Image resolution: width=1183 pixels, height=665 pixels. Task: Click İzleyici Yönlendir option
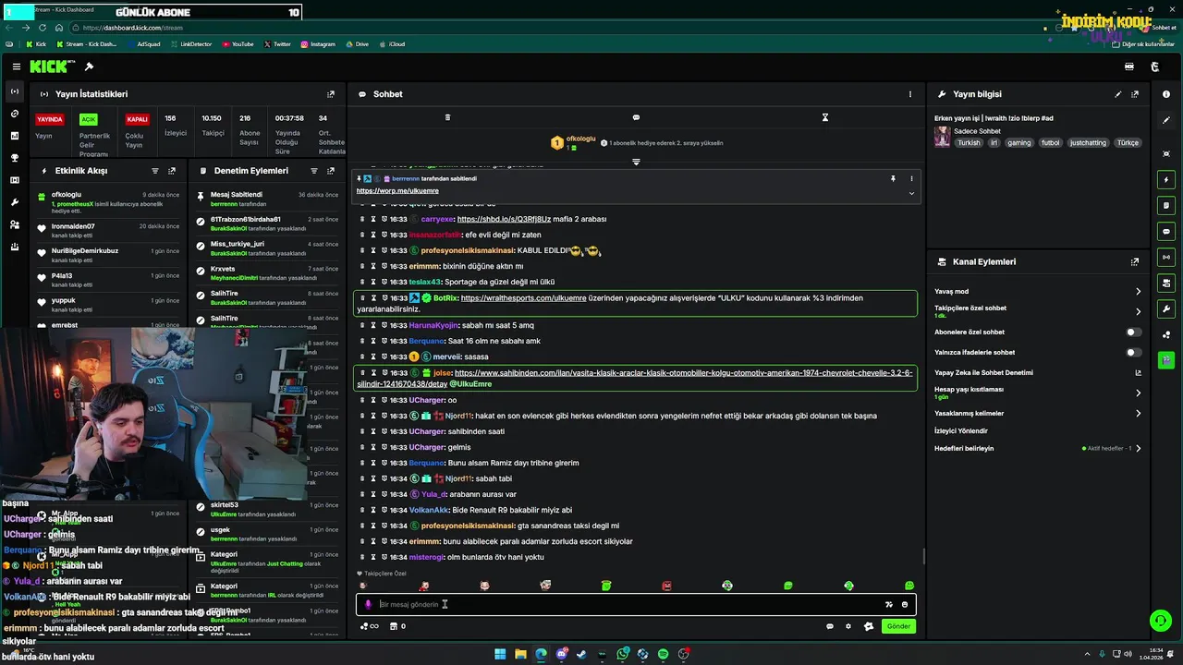click(961, 431)
